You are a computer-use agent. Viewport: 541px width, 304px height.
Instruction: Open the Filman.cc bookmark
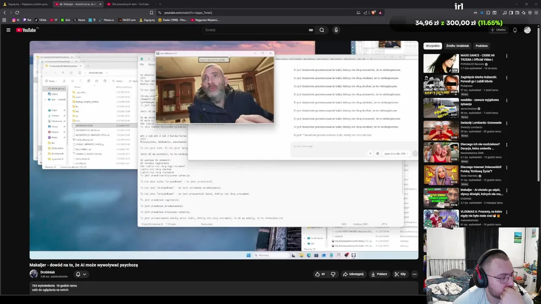[107, 20]
